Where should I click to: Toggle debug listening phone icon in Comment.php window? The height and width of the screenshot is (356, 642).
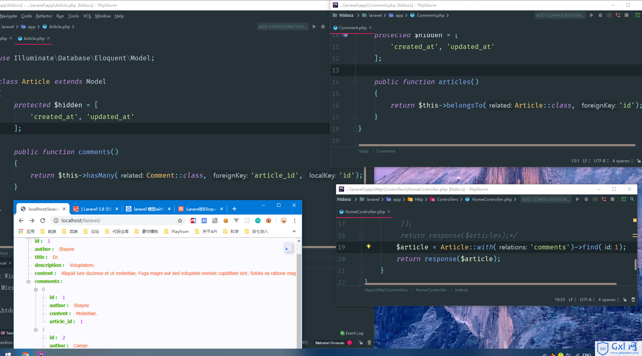(x=617, y=15)
